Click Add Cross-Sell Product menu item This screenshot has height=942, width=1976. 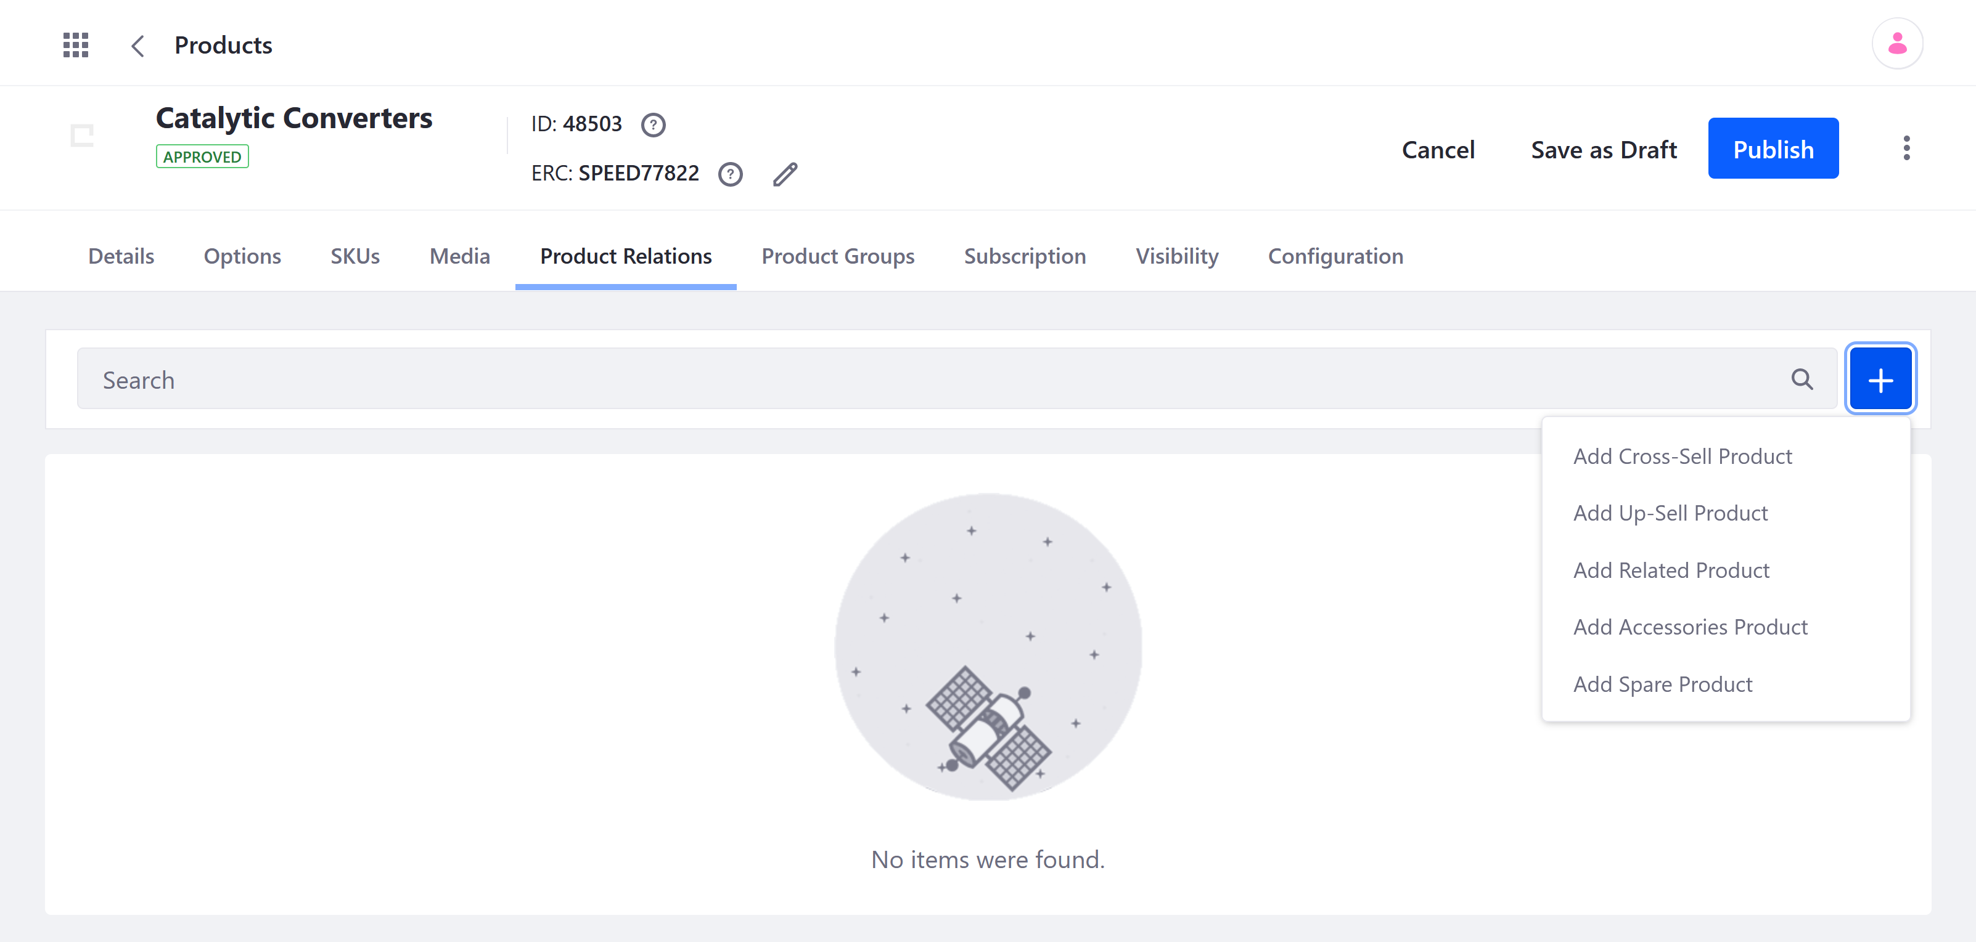click(x=1684, y=456)
